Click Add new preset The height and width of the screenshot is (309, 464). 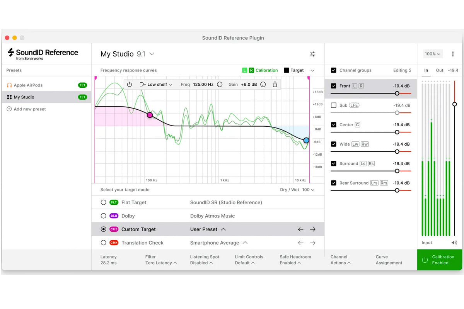[30, 109]
